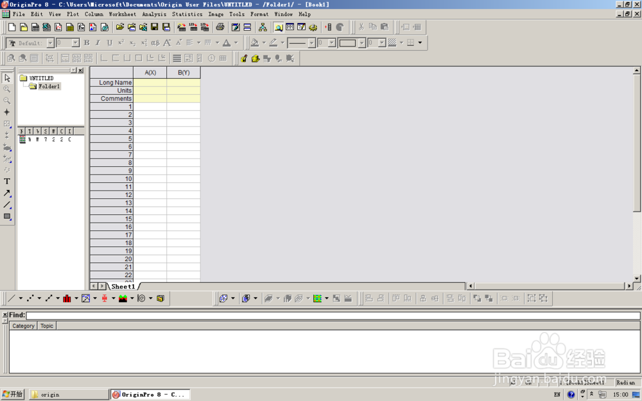
Task: Select column header A(X)
Action: pyautogui.click(x=150, y=73)
